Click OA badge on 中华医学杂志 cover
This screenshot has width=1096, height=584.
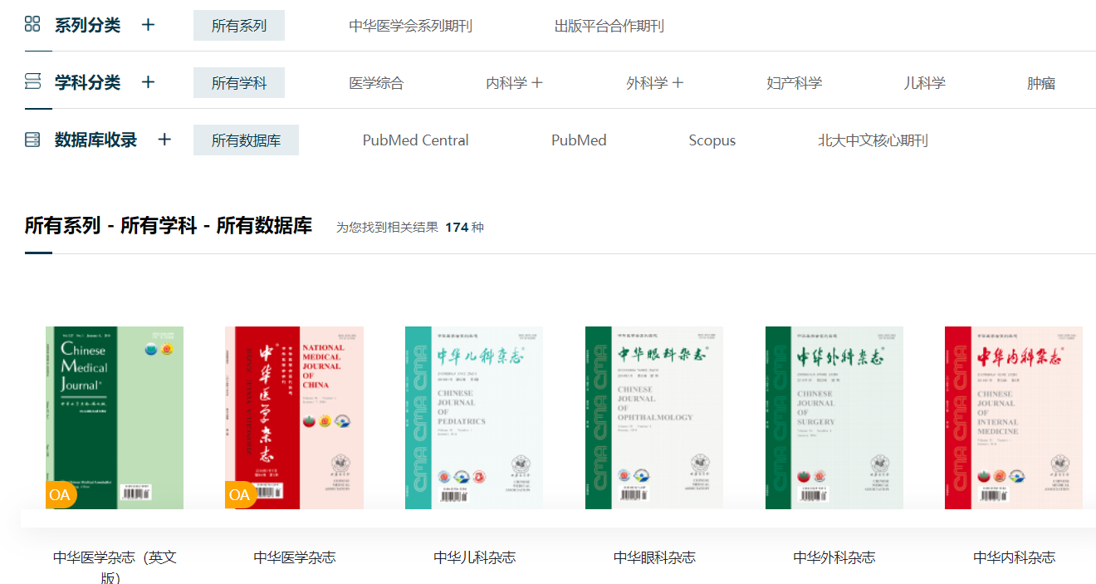tap(241, 494)
